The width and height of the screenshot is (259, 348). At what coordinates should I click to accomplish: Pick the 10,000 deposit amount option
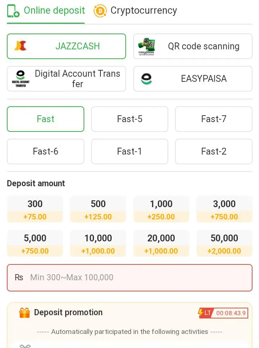(x=98, y=244)
